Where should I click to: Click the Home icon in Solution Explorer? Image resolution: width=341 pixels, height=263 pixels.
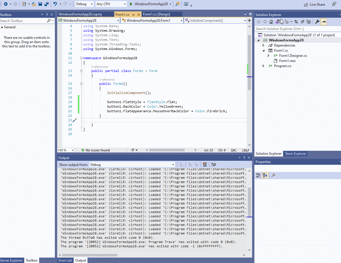pos(271,22)
